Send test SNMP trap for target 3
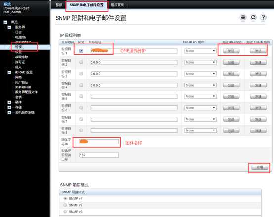Screen dimensions: 274x217 tap(258, 74)
